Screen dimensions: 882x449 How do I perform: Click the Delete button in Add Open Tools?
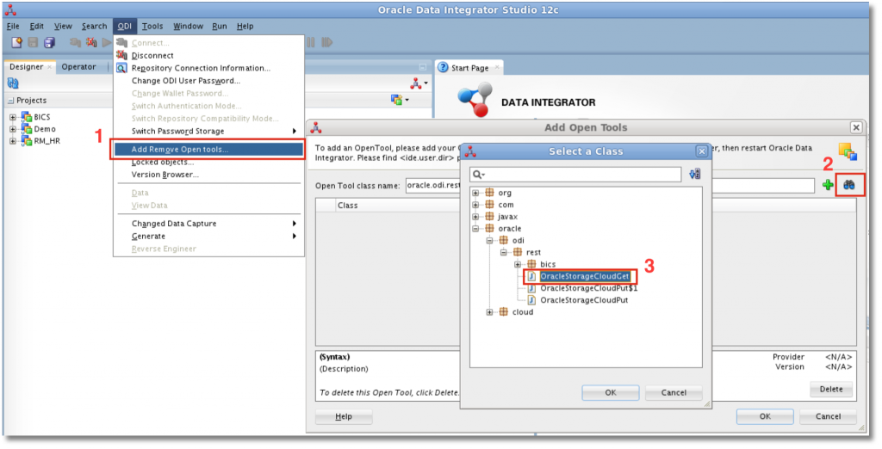pyautogui.click(x=831, y=389)
